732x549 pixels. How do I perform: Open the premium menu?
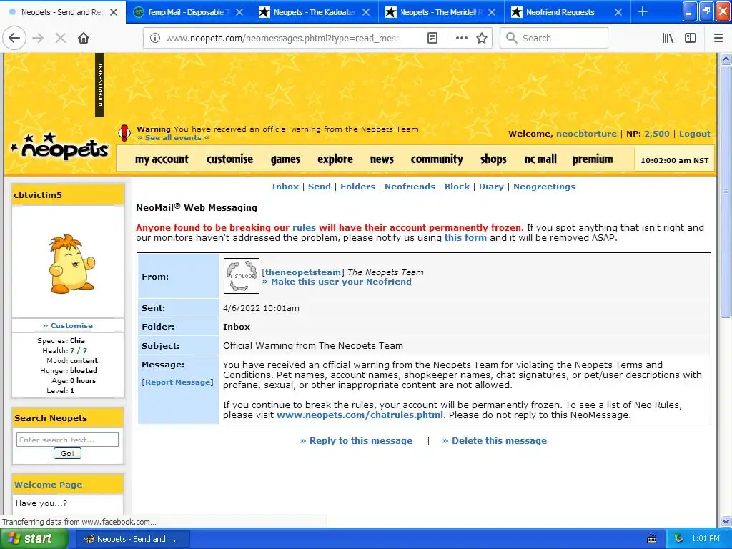(x=593, y=159)
